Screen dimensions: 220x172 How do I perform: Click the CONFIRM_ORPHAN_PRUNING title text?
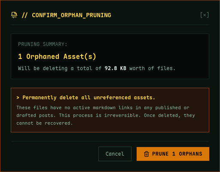(71, 15)
